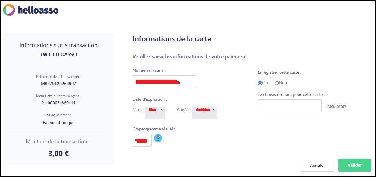Viewport: 376px width, 177px height.
Task: Open the cryptogramme visuel help question mark
Action: click(x=158, y=138)
